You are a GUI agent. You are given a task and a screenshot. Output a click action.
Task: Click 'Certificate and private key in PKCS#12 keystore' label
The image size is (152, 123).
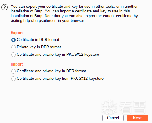58,55
